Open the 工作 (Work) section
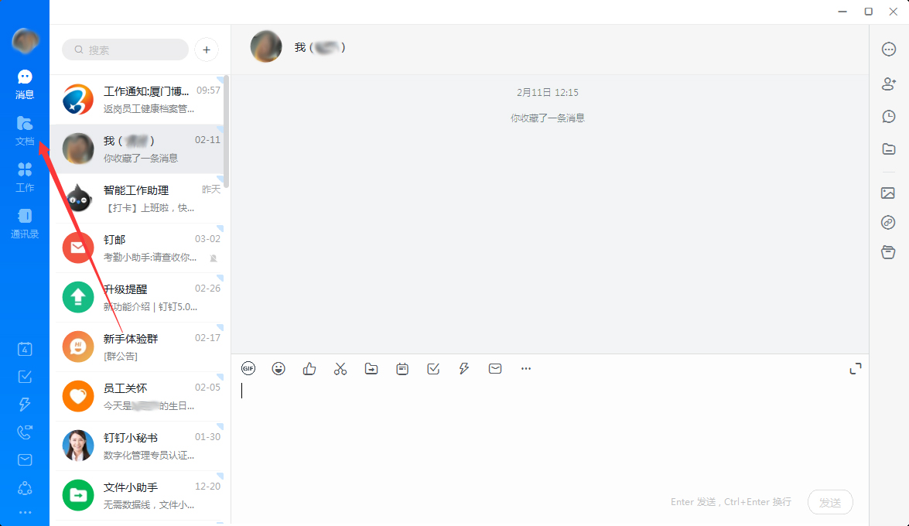The height and width of the screenshot is (526, 909). click(x=24, y=177)
